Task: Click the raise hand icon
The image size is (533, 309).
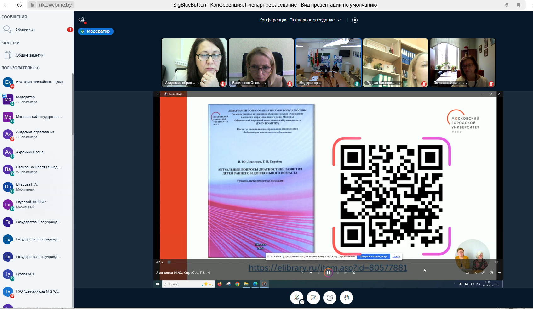Action: point(346,298)
